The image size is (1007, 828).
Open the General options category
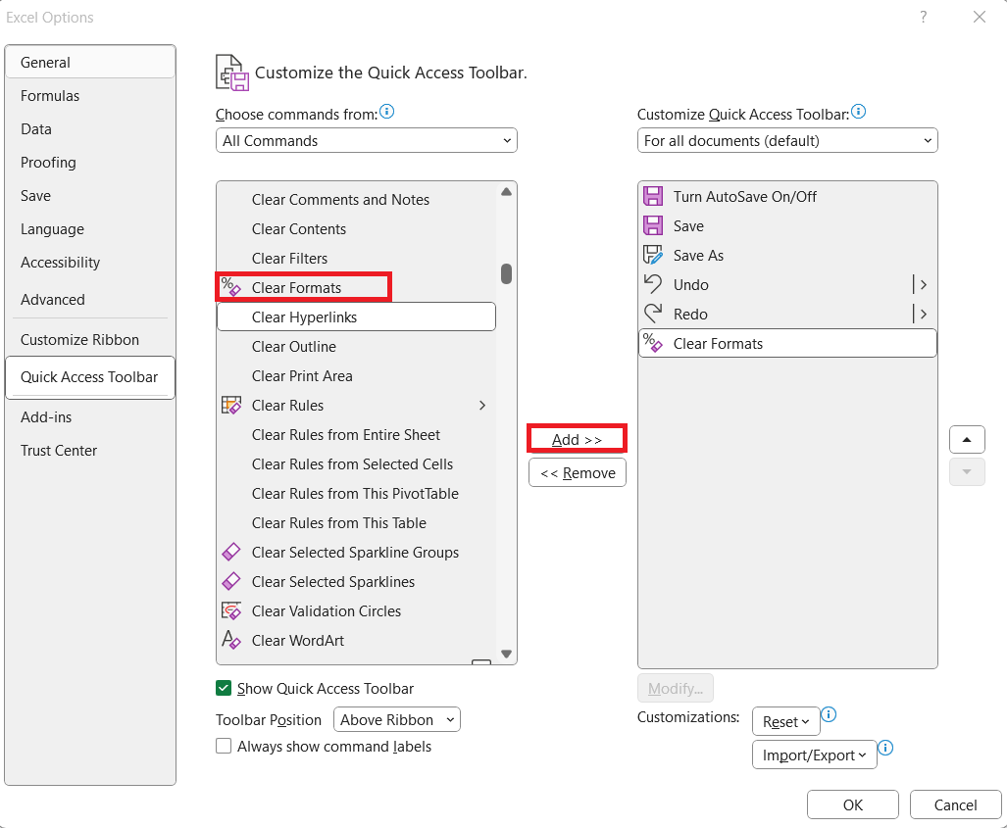coord(90,63)
